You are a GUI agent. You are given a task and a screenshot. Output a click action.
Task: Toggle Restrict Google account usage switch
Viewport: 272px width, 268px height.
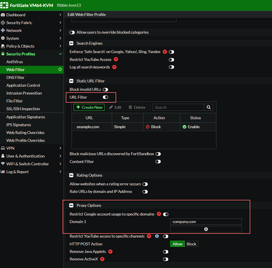pos(166,214)
